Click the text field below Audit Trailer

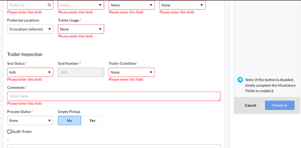[x=114, y=146]
